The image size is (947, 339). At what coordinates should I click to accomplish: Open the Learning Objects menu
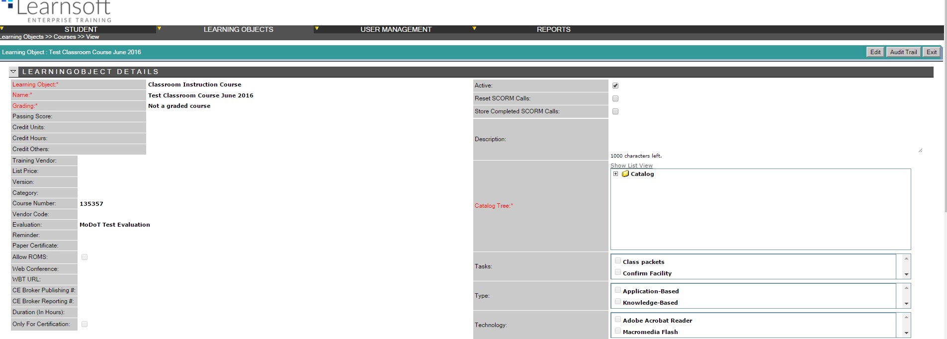tap(238, 29)
